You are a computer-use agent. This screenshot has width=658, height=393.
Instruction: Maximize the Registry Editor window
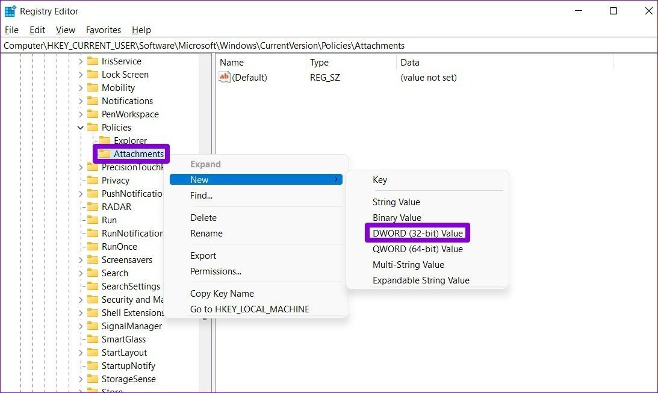pyautogui.click(x=613, y=11)
